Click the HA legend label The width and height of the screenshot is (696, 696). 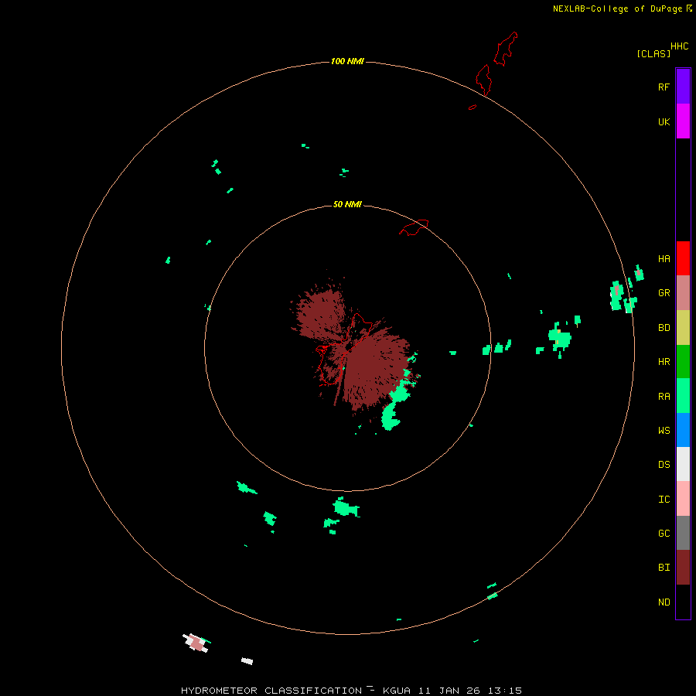coord(664,258)
